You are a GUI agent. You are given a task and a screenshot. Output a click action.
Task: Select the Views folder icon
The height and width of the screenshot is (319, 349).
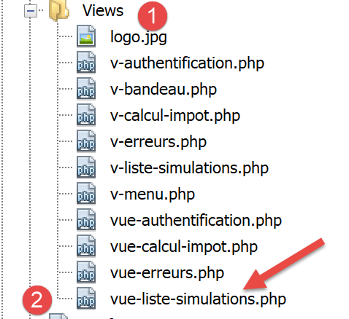click(x=59, y=10)
